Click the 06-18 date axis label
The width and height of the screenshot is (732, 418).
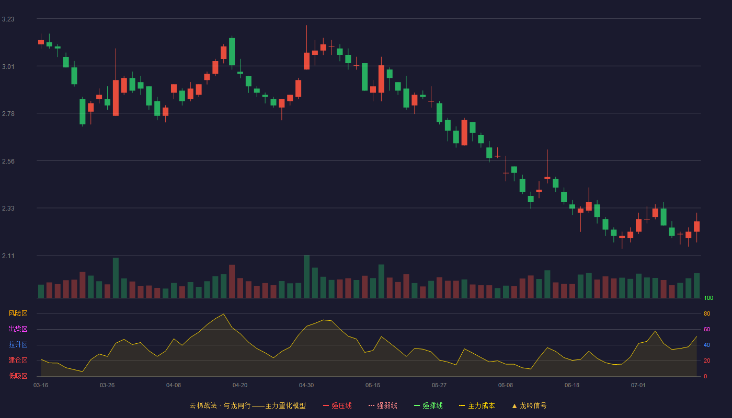pyautogui.click(x=572, y=385)
